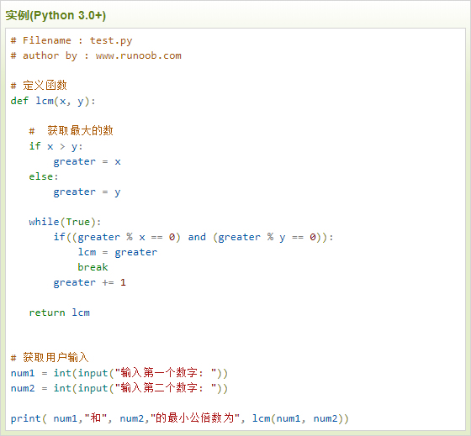The width and height of the screenshot is (471, 436).
Task: Click the 'break' keyword
Action: tap(93, 267)
